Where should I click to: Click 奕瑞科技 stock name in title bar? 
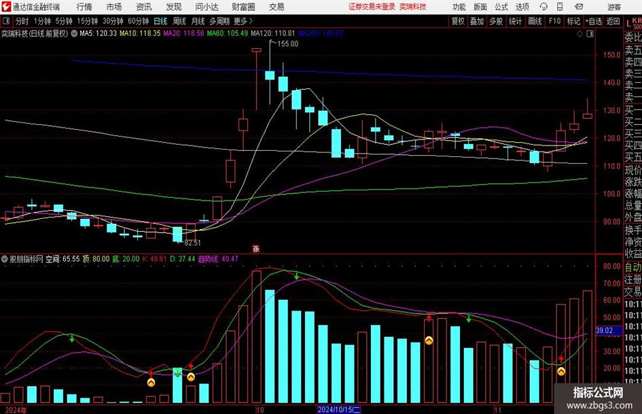pos(413,7)
